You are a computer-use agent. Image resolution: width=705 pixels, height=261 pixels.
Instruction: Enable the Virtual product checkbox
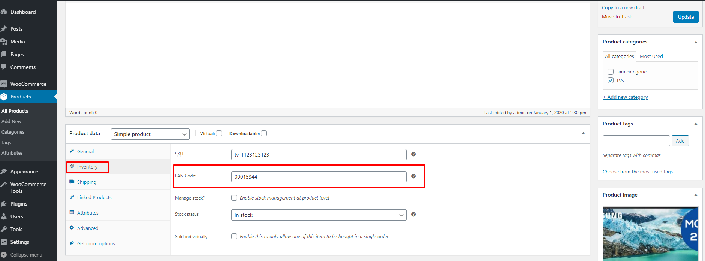coord(219,133)
